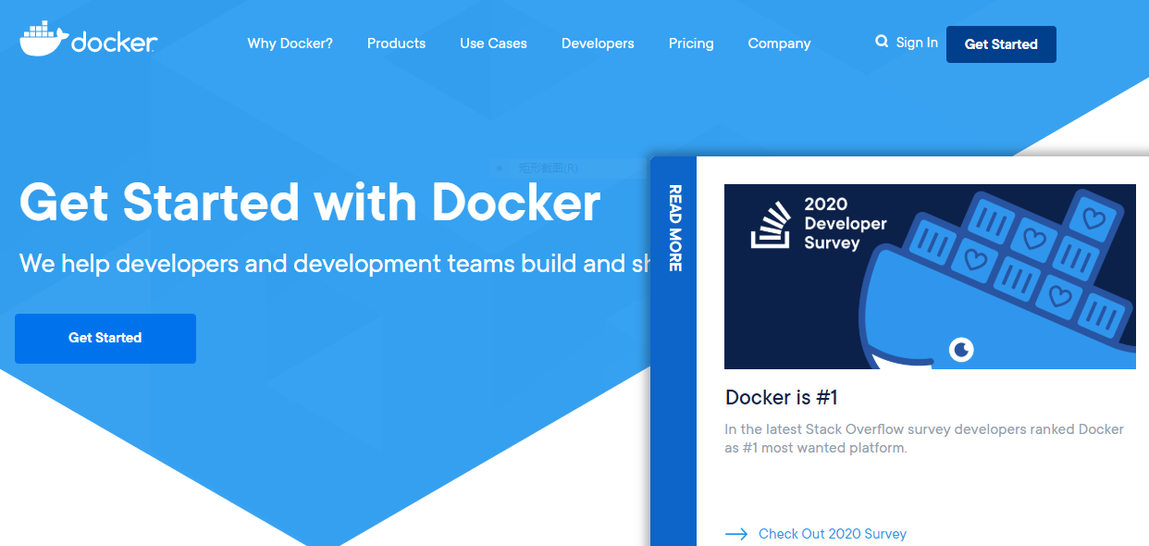Screen dimensions: 1149x546
Task: Click Sign In
Action: (917, 42)
